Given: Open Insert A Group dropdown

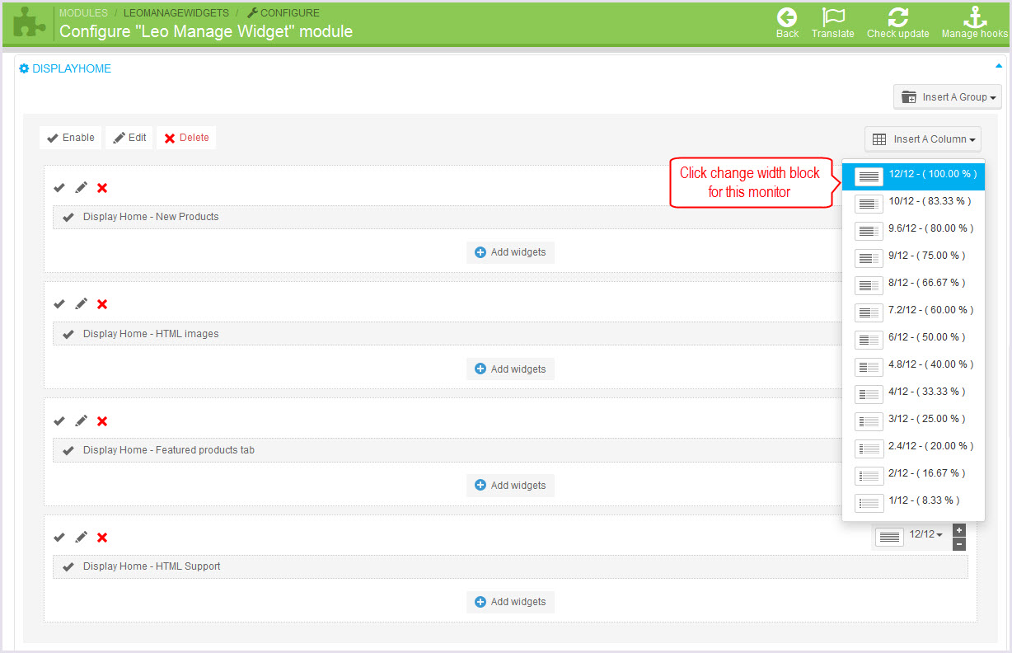Looking at the screenshot, I should [948, 97].
